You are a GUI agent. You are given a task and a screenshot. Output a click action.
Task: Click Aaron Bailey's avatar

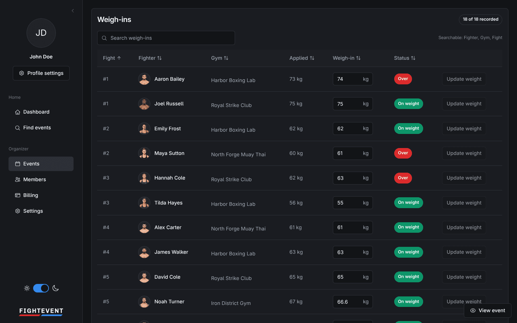pyautogui.click(x=144, y=79)
